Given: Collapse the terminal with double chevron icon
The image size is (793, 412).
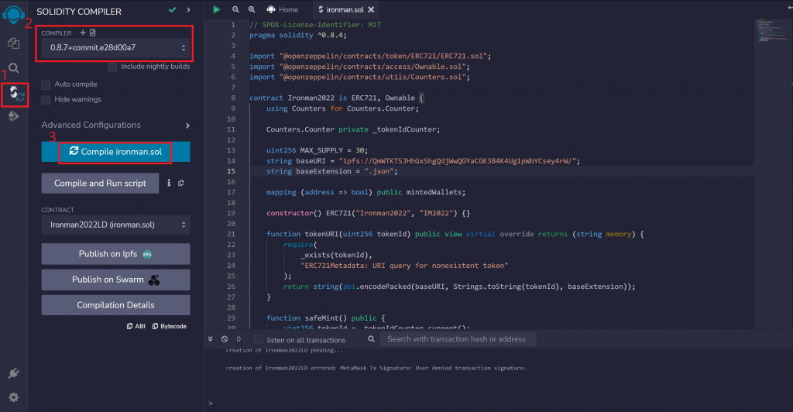Looking at the screenshot, I should tap(211, 339).
